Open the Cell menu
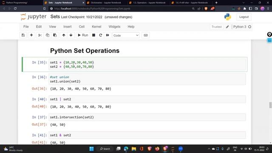The height and width of the screenshot is (153, 272). pyautogui.click(x=82, y=26)
